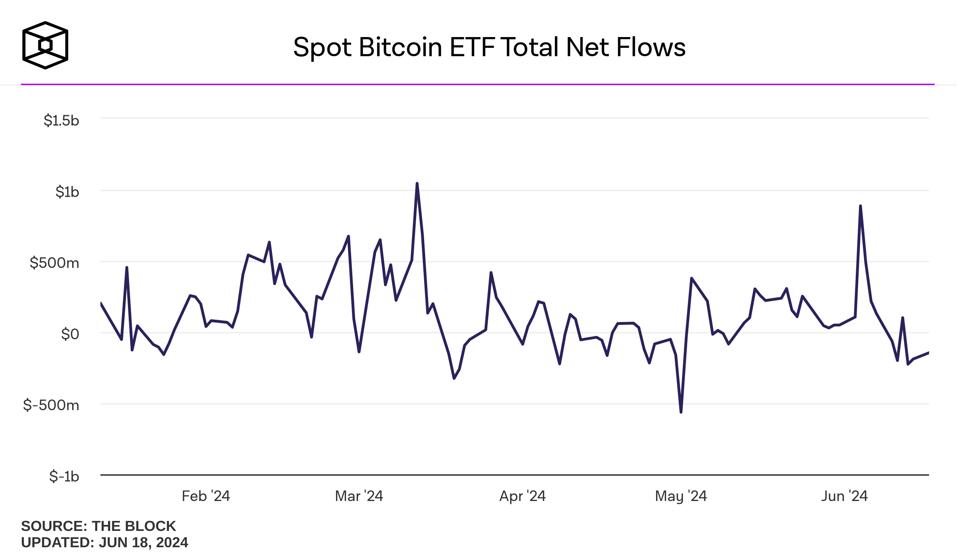Click the May '24 x-axis marker
Image resolution: width=957 pixels, height=558 pixels.
[x=681, y=496]
